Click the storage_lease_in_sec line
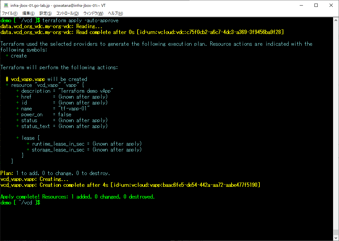The width and height of the screenshot is (339, 241). [x=84, y=150]
